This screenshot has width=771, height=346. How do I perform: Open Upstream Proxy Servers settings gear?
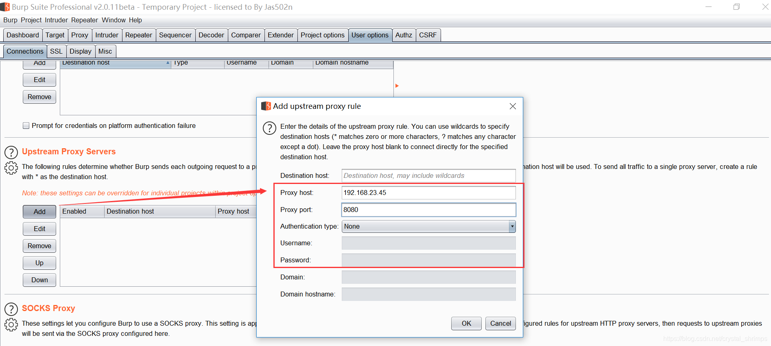pos(11,168)
